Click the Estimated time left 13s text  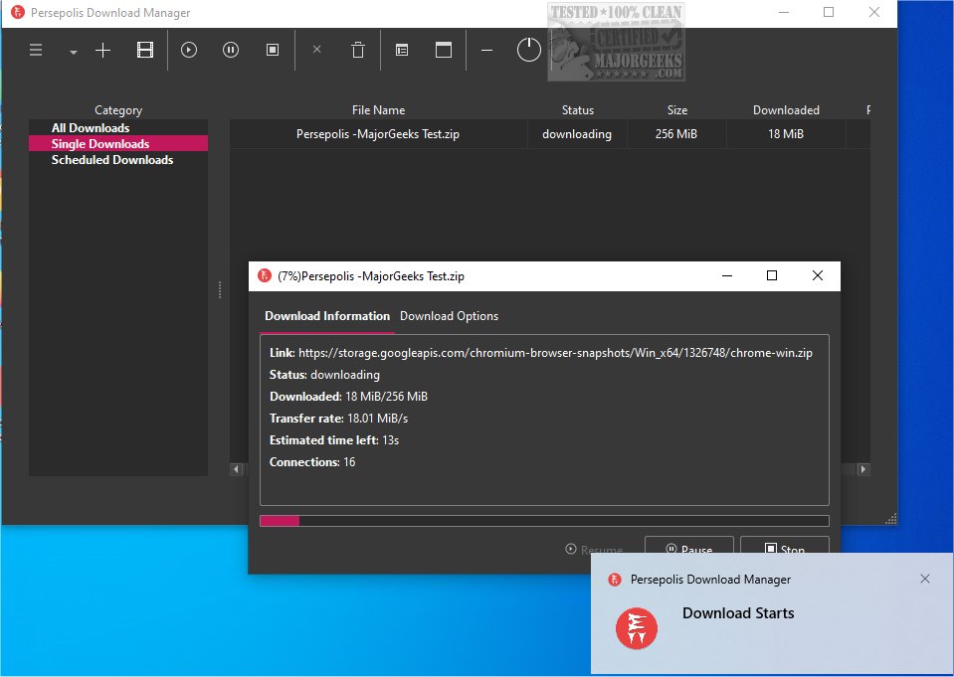coord(334,440)
